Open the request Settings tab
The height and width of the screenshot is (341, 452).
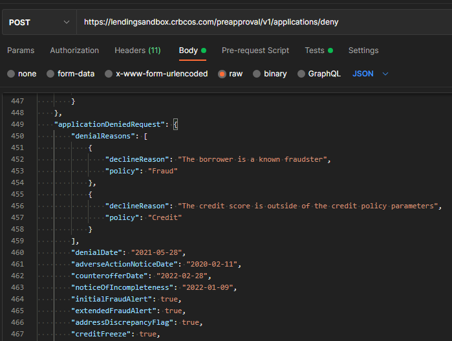(363, 50)
